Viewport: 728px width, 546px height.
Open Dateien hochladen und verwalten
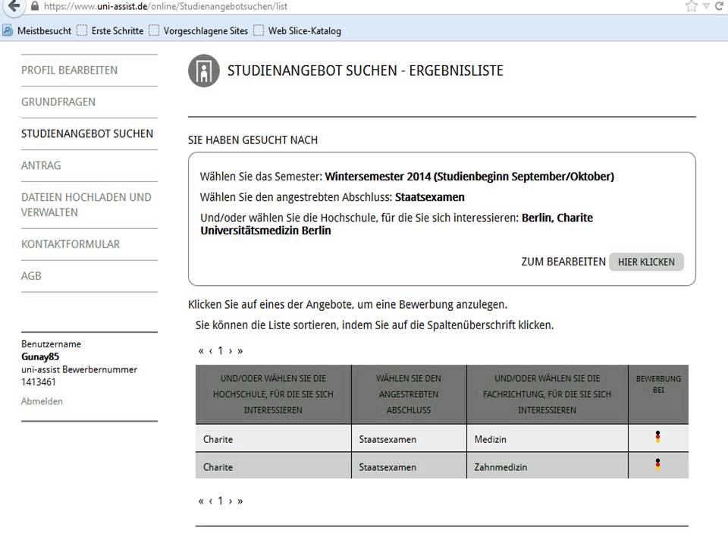coord(86,205)
